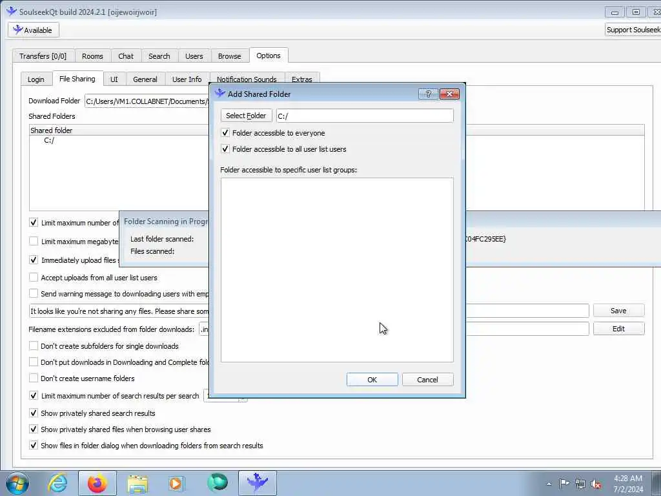Click the taskbar clock showing 4:28 AM
Viewport: 661px width, 496px height.
628,484
